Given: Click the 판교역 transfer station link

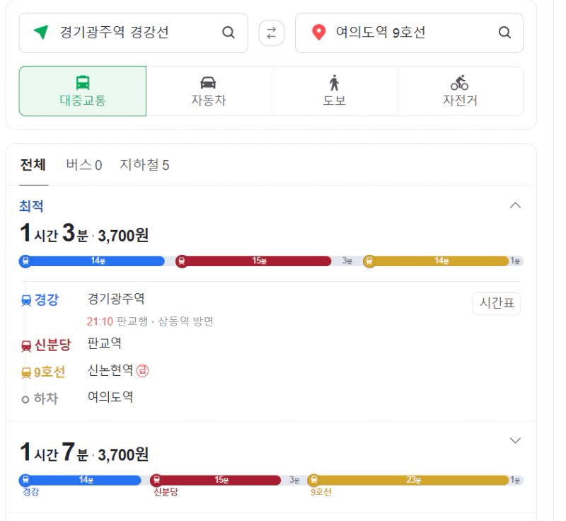Looking at the screenshot, I should point(105,343).
